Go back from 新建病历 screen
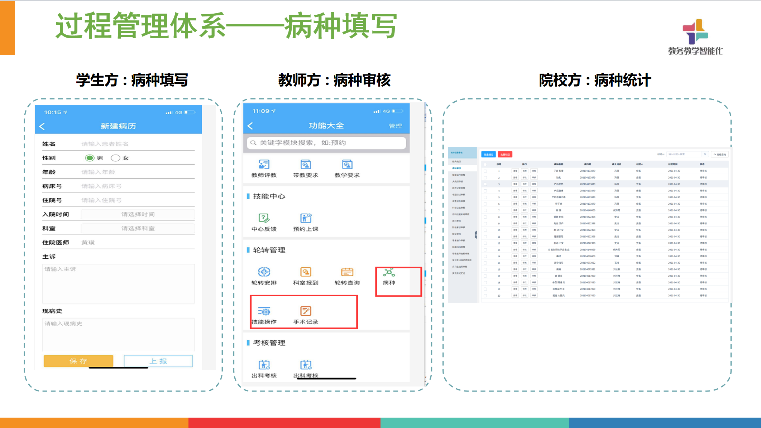 pos(42,126)
